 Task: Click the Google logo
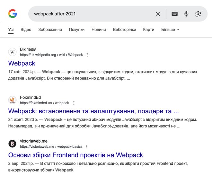13,14
